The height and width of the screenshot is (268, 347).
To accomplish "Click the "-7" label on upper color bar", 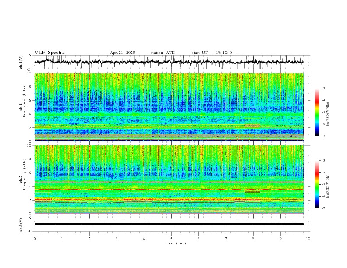I will pos(323,136).
